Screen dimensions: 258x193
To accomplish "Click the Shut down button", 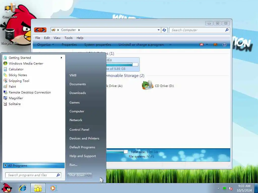I will click(77, 175).
